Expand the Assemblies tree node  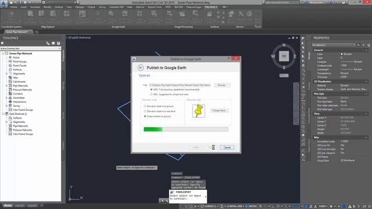(x=6, y=98)
